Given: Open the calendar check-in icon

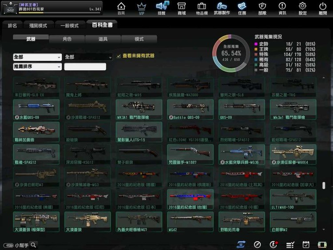Looking at the screenshot, I should tap(306, 245).
